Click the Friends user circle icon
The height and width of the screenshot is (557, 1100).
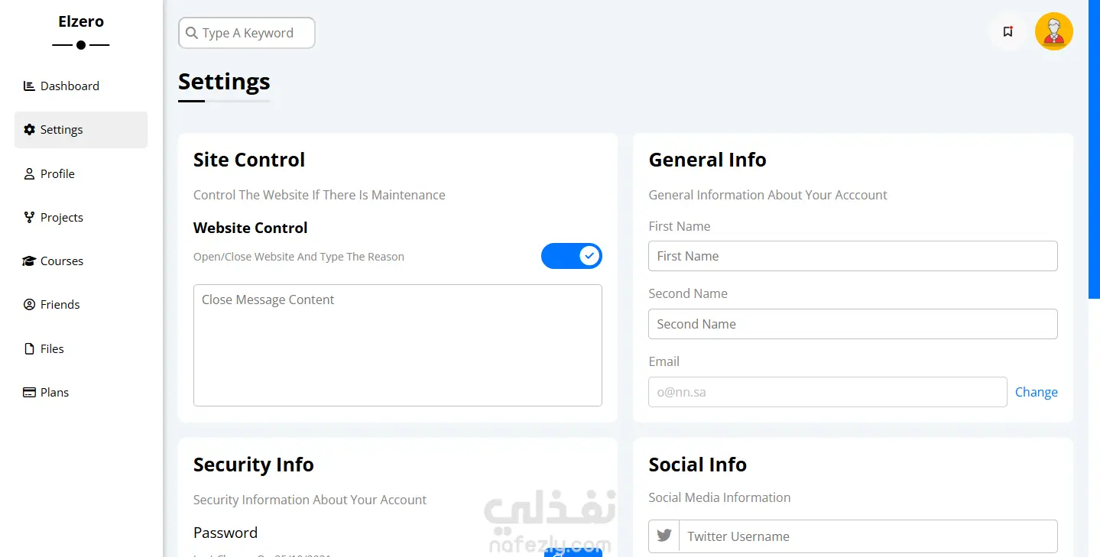[29, 305]
